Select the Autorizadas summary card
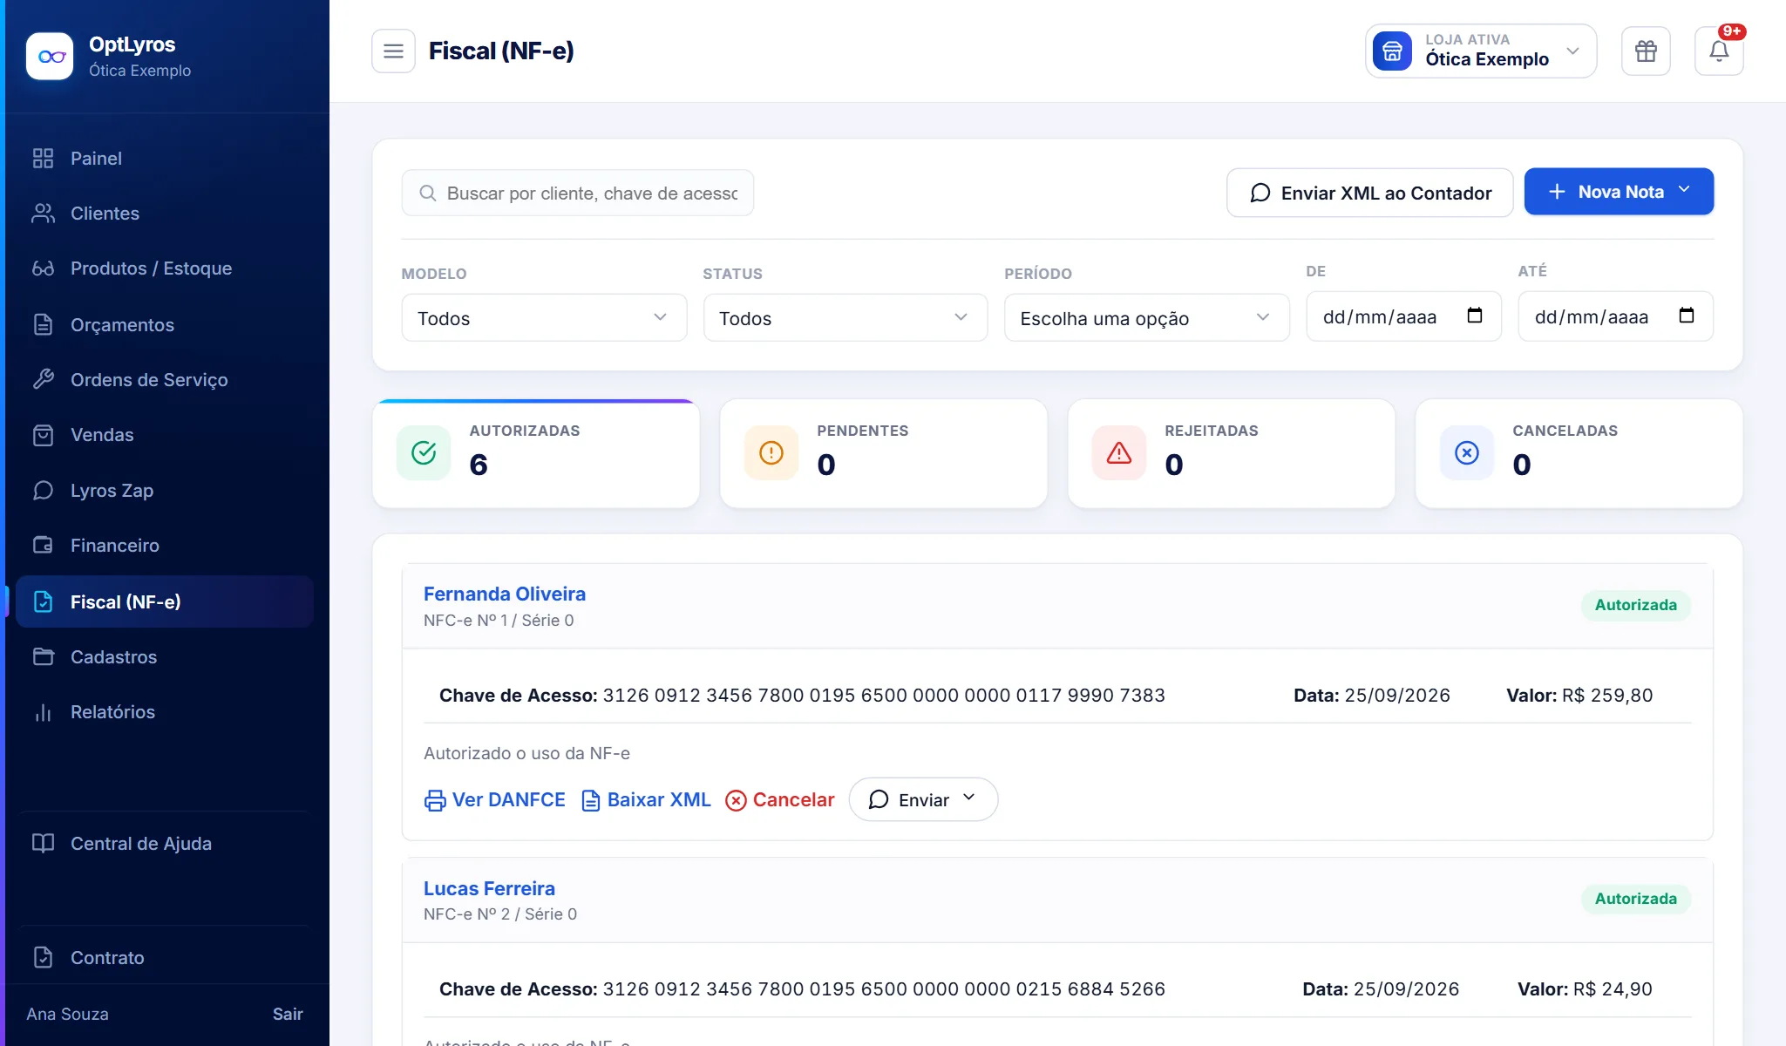The height and width of the screenshot is (1046, 1786). 536,453
